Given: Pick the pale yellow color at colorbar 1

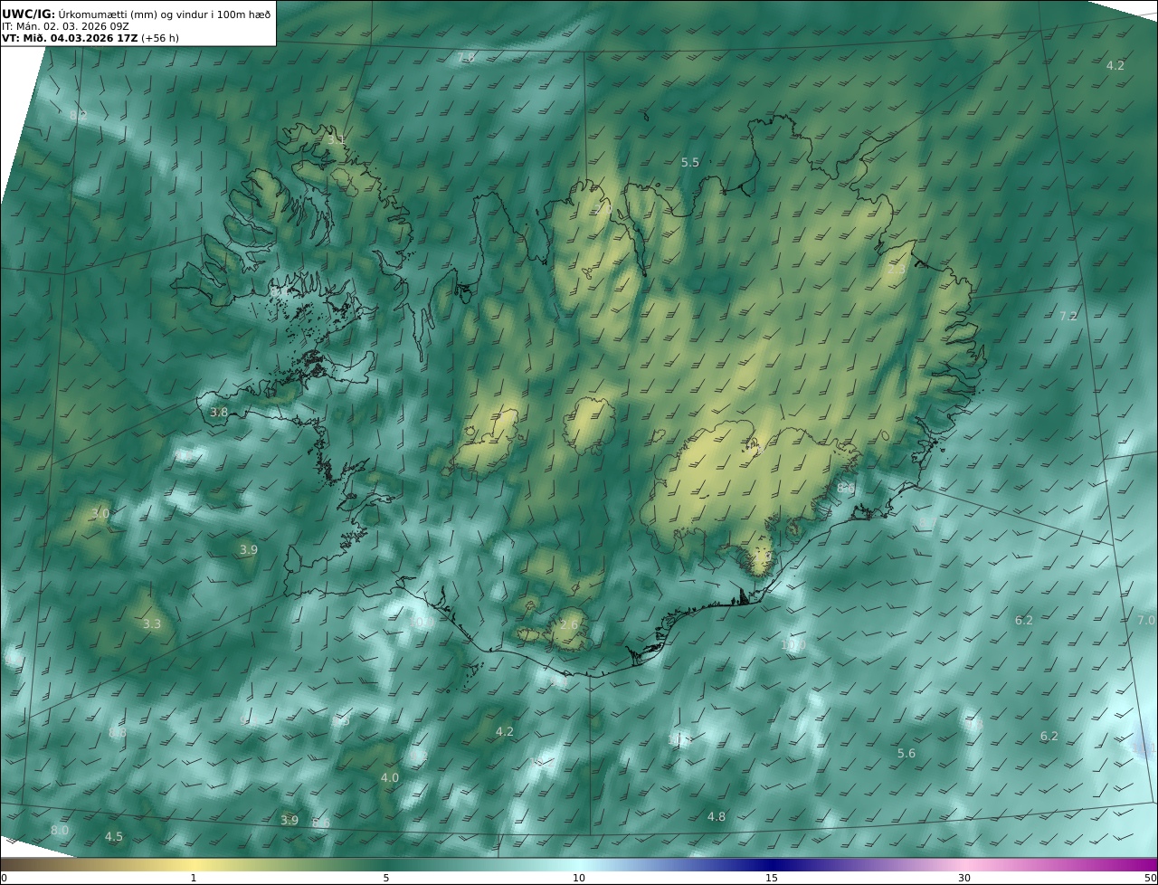Looking at the screenshot, I should tap(194, 864).
